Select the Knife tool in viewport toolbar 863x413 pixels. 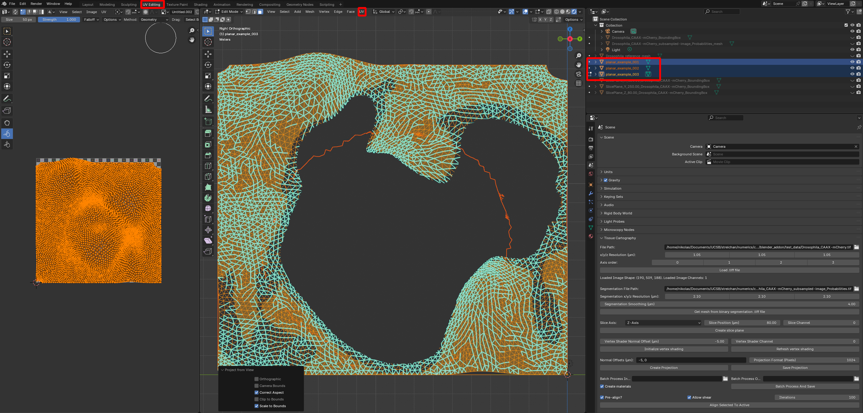[x=208, y=177]
